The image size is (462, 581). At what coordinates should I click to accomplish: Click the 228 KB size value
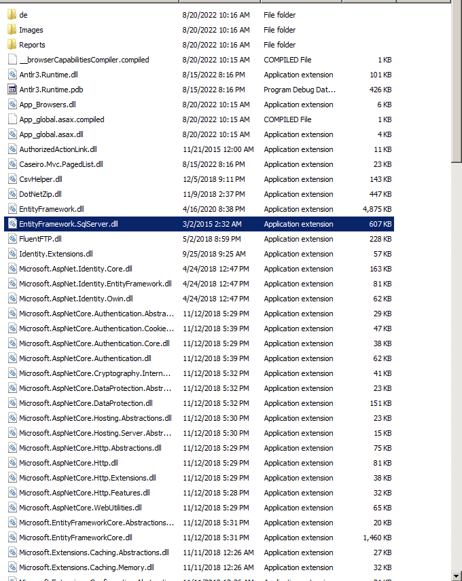(x=380, y=239)
